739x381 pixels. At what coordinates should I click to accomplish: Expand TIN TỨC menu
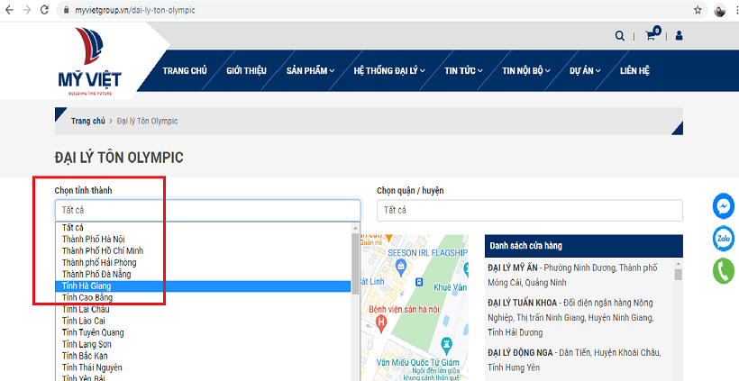coord(464,70)
